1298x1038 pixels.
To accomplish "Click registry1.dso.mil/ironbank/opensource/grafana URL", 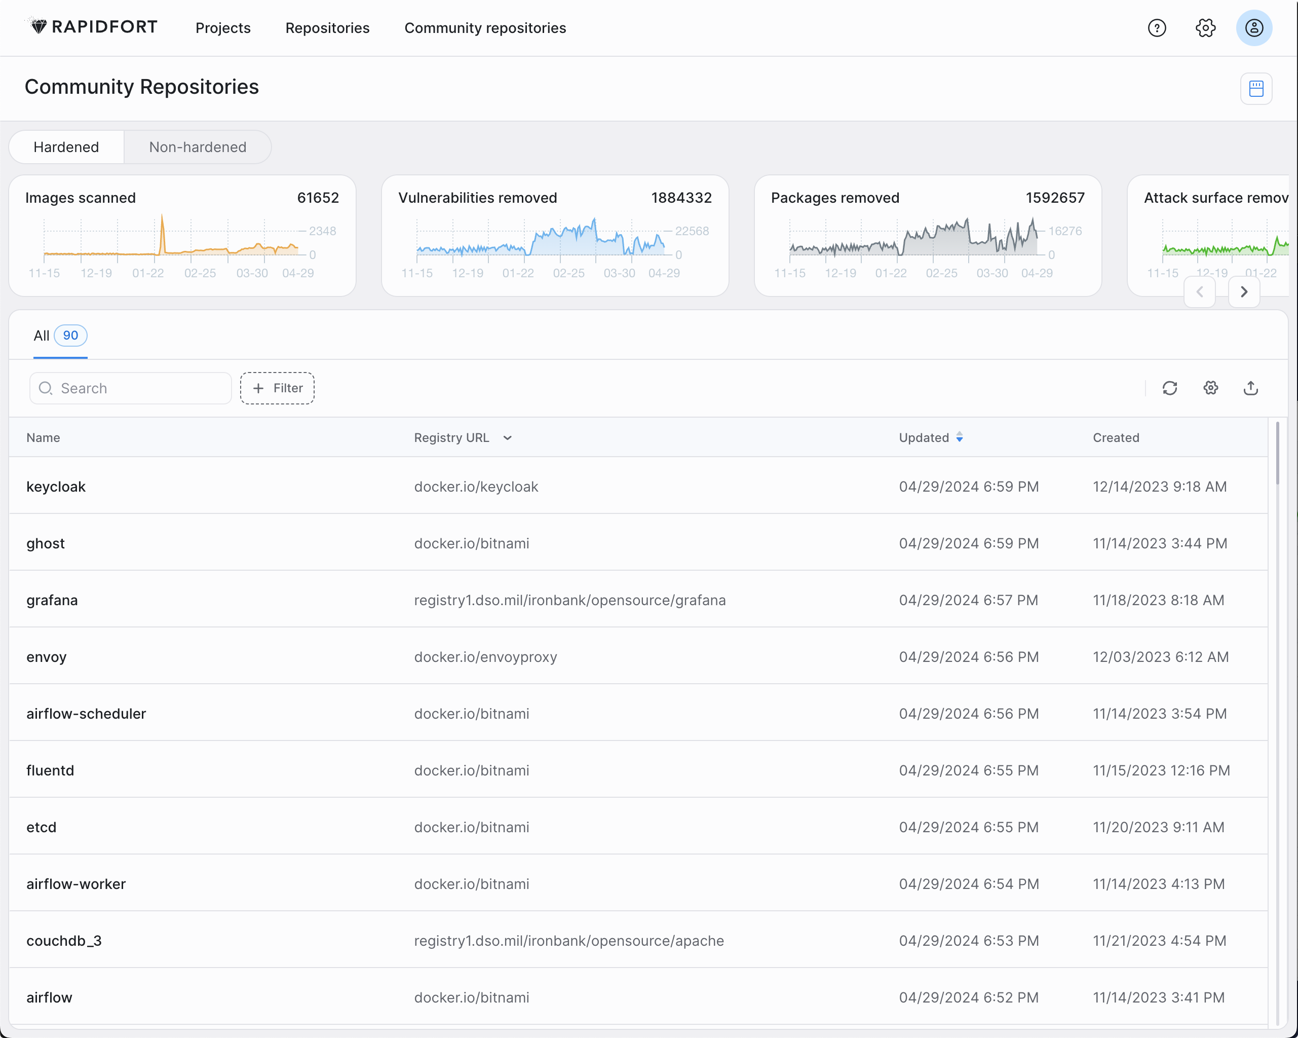I will (569, 600).
